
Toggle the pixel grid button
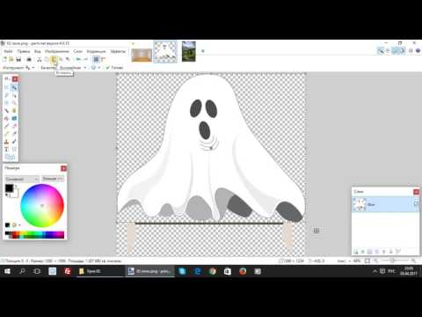(96, 59)
